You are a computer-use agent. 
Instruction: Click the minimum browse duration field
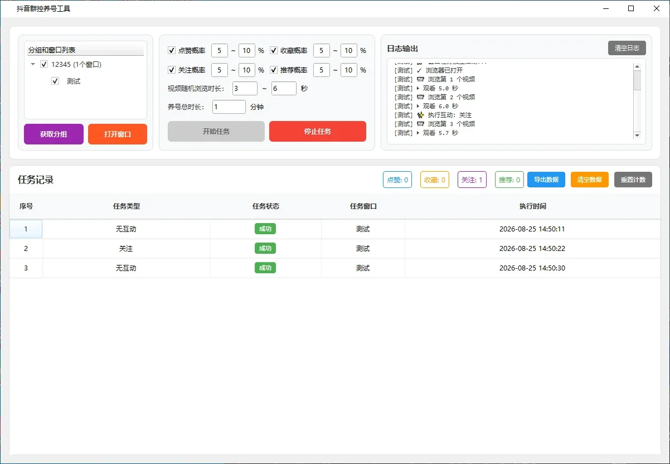click(x=245, y=88)
